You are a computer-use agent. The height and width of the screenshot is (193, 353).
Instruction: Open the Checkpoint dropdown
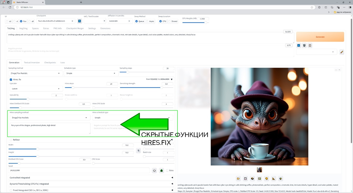click(x=56, y=21)
